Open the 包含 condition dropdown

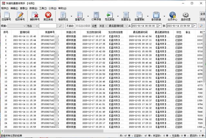[x=36, y=26]
